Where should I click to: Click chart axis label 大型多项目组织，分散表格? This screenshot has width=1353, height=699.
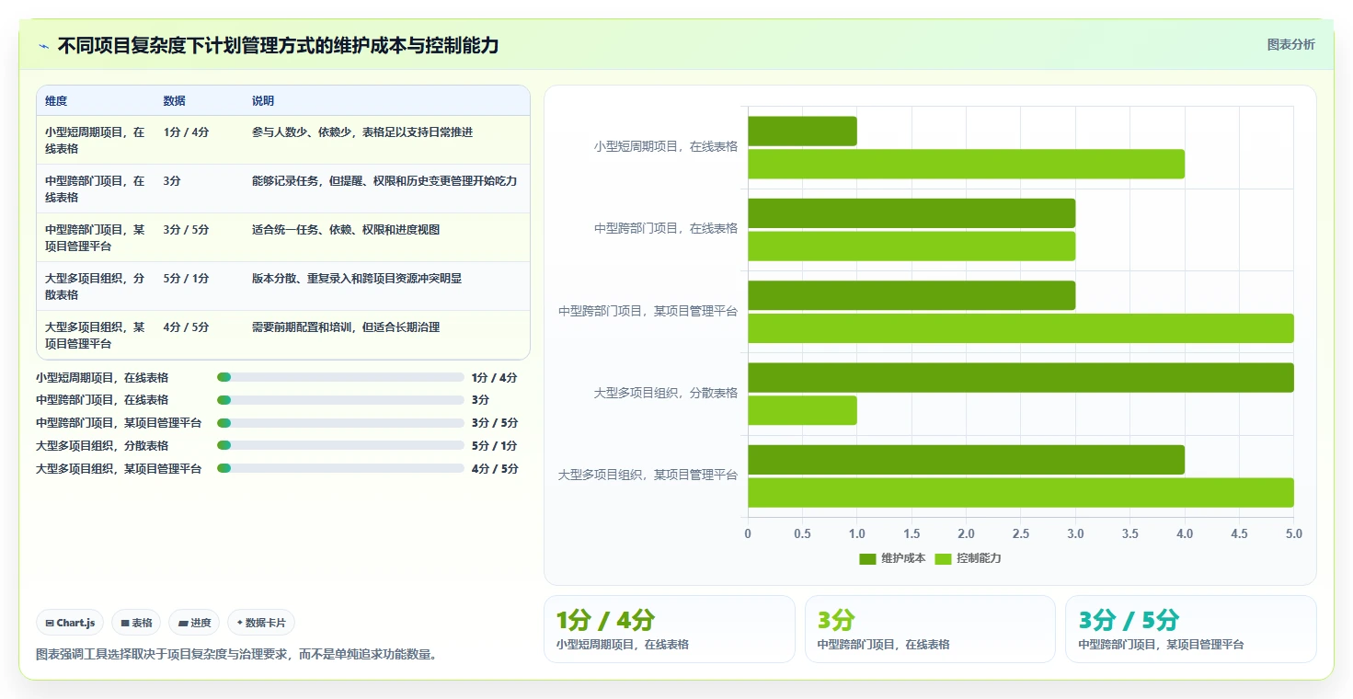(666, 393)
